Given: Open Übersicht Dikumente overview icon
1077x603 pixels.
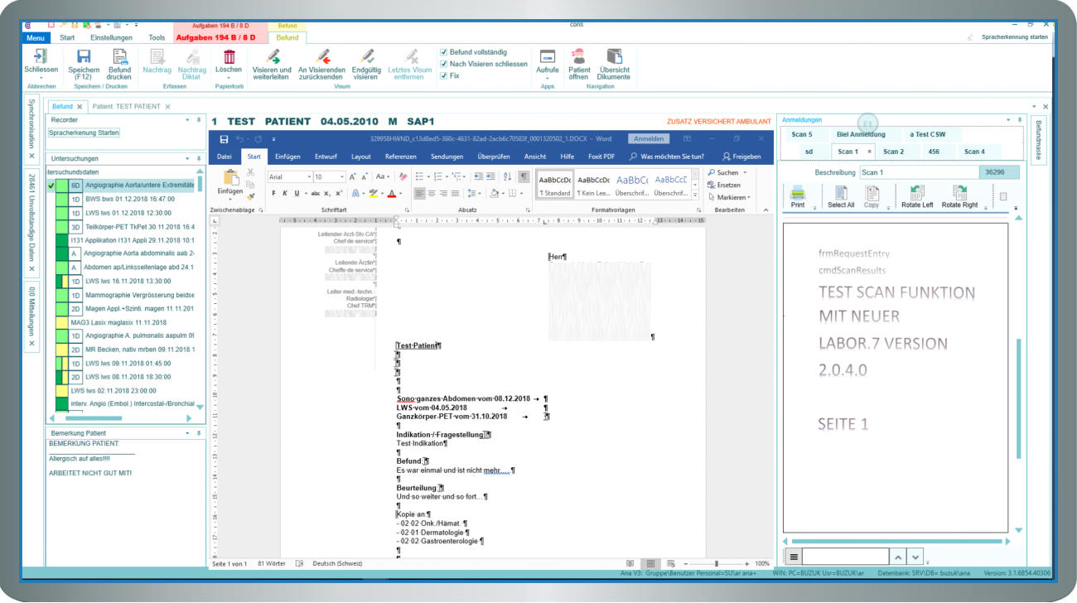Looking at the screenshot, I should tap(613, 56).
